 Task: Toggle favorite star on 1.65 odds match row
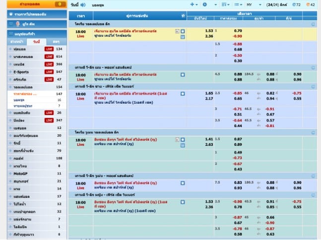[x=183, y=93]
